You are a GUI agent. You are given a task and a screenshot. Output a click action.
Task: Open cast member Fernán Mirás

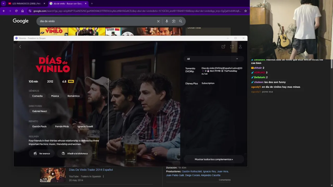pos(62,126)
